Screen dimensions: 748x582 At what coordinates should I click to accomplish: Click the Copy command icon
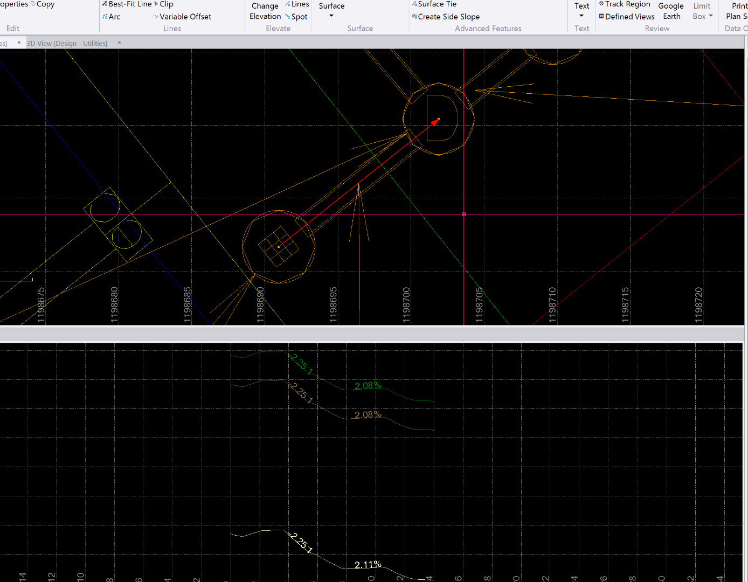click(x=33, y=4)
